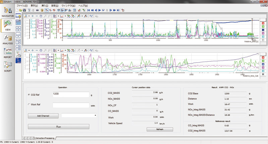Open the NAVIGATOR panel
This screenshot has height=144, width=268.
click(x=7, y=13)
